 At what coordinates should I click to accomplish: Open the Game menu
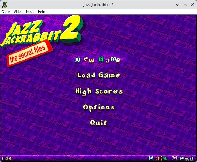[6, 12]
